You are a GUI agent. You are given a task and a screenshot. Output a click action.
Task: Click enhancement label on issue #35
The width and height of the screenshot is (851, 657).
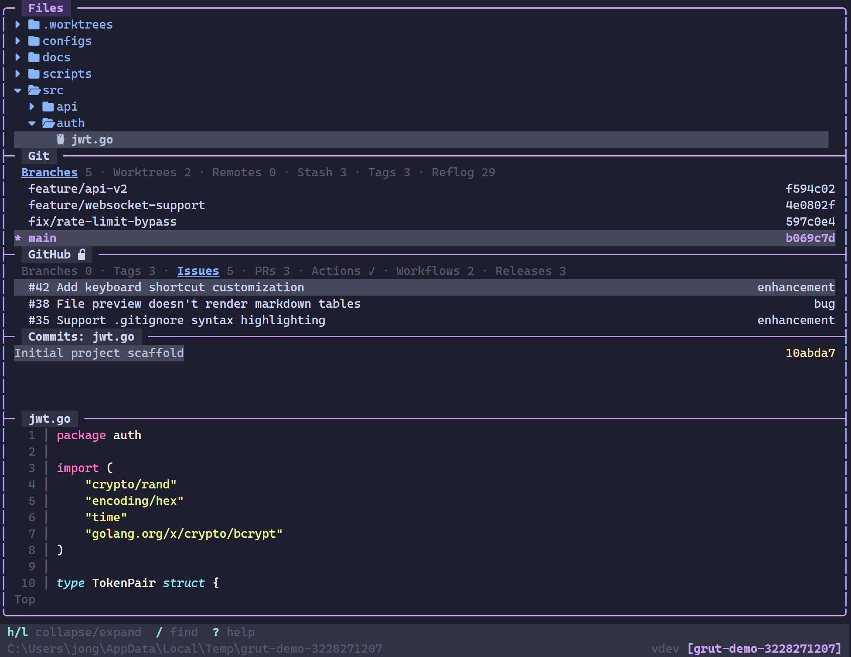pyautogui.click(x=796, y=320)
